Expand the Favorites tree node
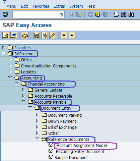This screenshot has height=161, width=140. (3, 47)
